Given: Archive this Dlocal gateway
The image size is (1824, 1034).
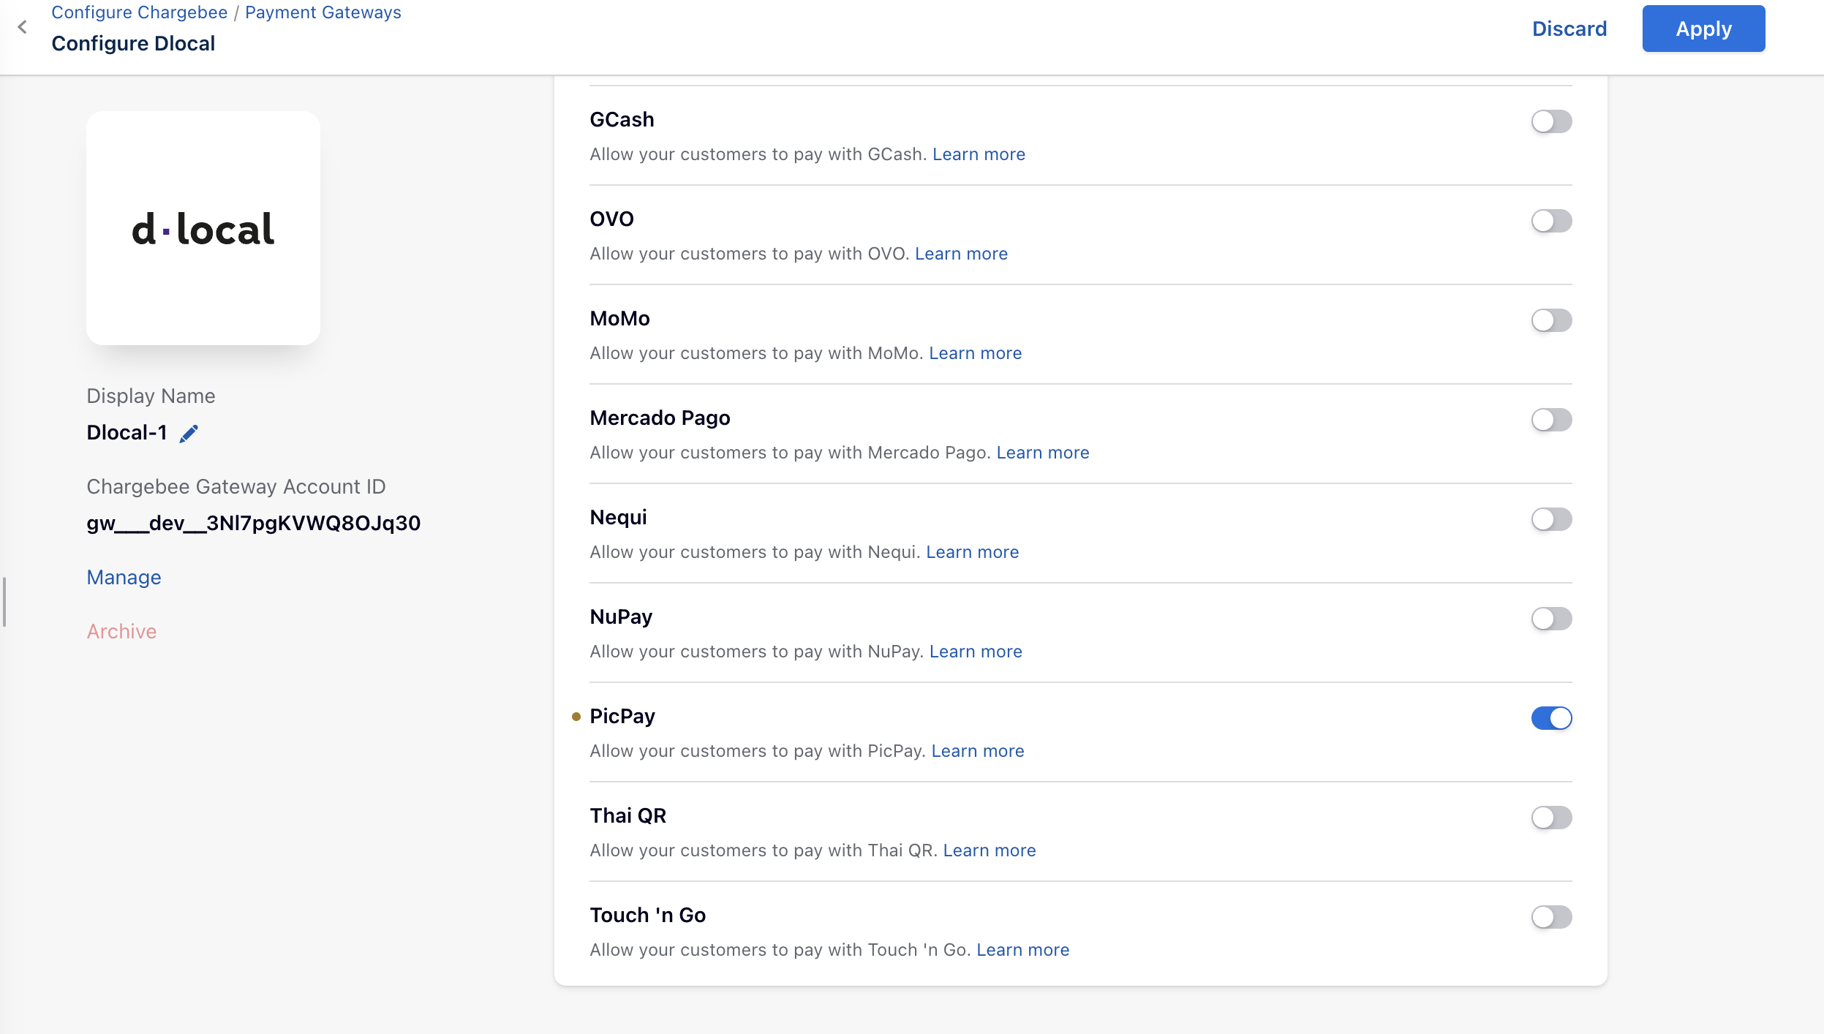Looking at the screenshot, I should pos(121,631).
